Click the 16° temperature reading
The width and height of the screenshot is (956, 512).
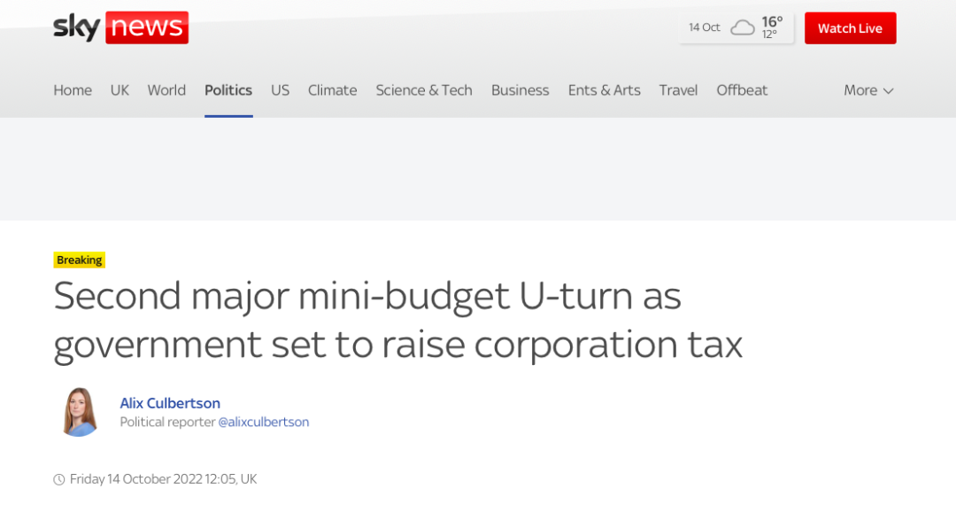tap(772, 22)
